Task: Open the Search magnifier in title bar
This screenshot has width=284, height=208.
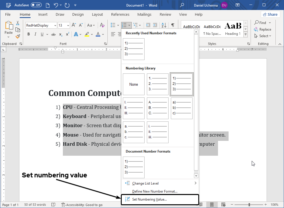Action: click(182, 5)
